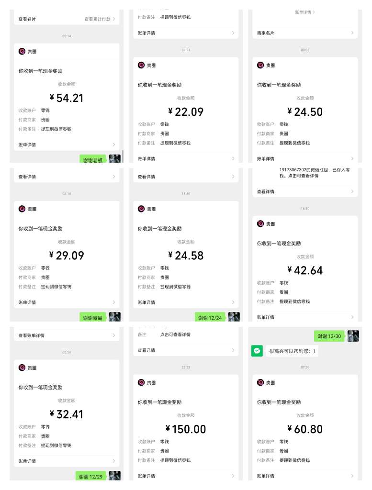Open 商家名片 row at top right

[305, 33]
